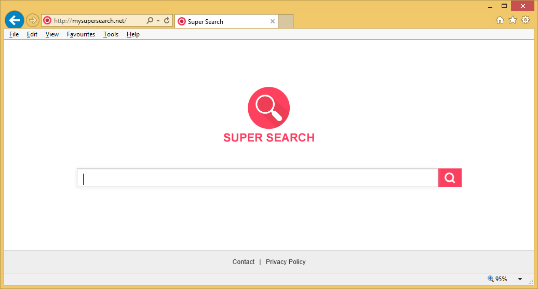
Task: Open the Edit menu
Action: (x=32, y=34)
